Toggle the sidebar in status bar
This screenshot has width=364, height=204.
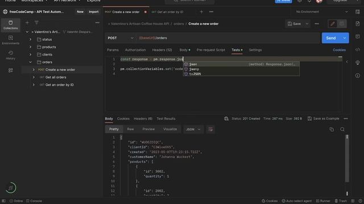(x=3, y=201)
